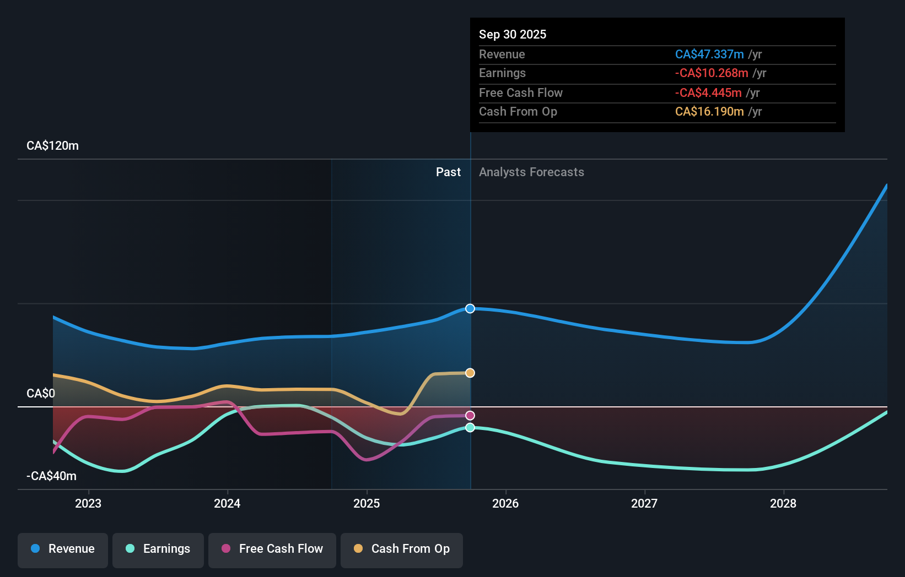Toggle visibility of the Earnings series
Viewport: 905px width, 577px height.
click(158, 549)
